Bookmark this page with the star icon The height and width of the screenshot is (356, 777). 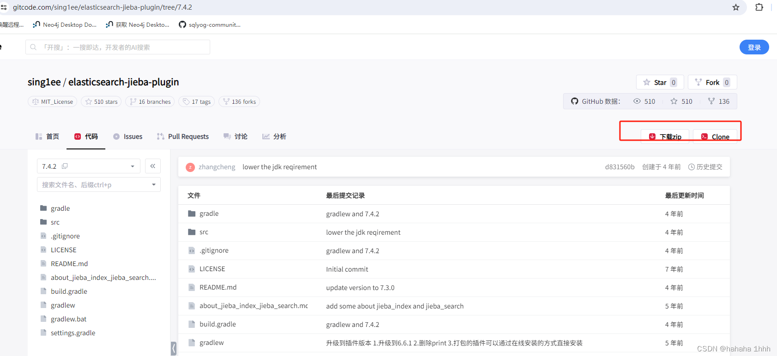click(x=736, y=7)
